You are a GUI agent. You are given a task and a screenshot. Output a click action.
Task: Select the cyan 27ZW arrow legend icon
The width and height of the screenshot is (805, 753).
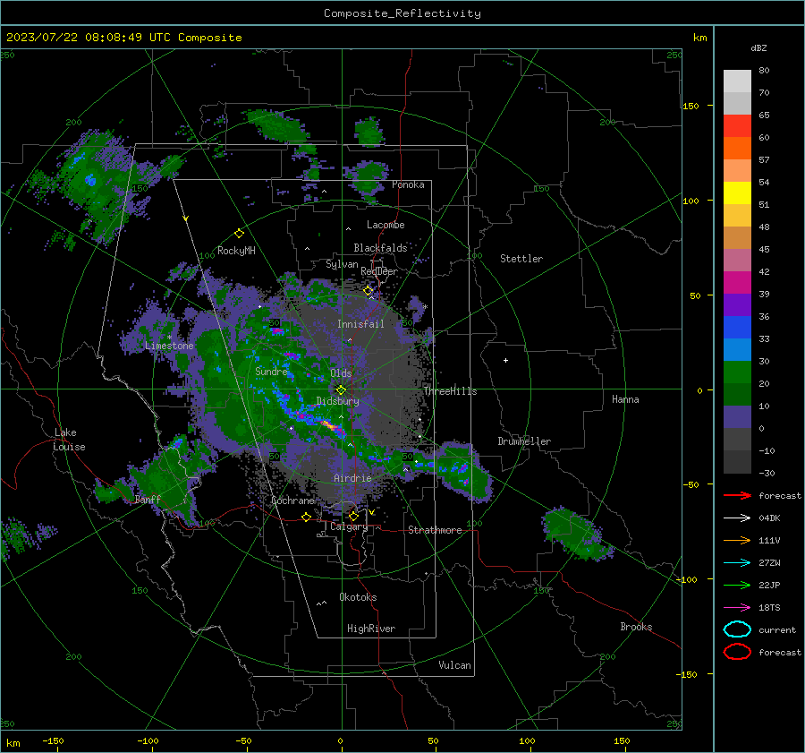[737, 563]
